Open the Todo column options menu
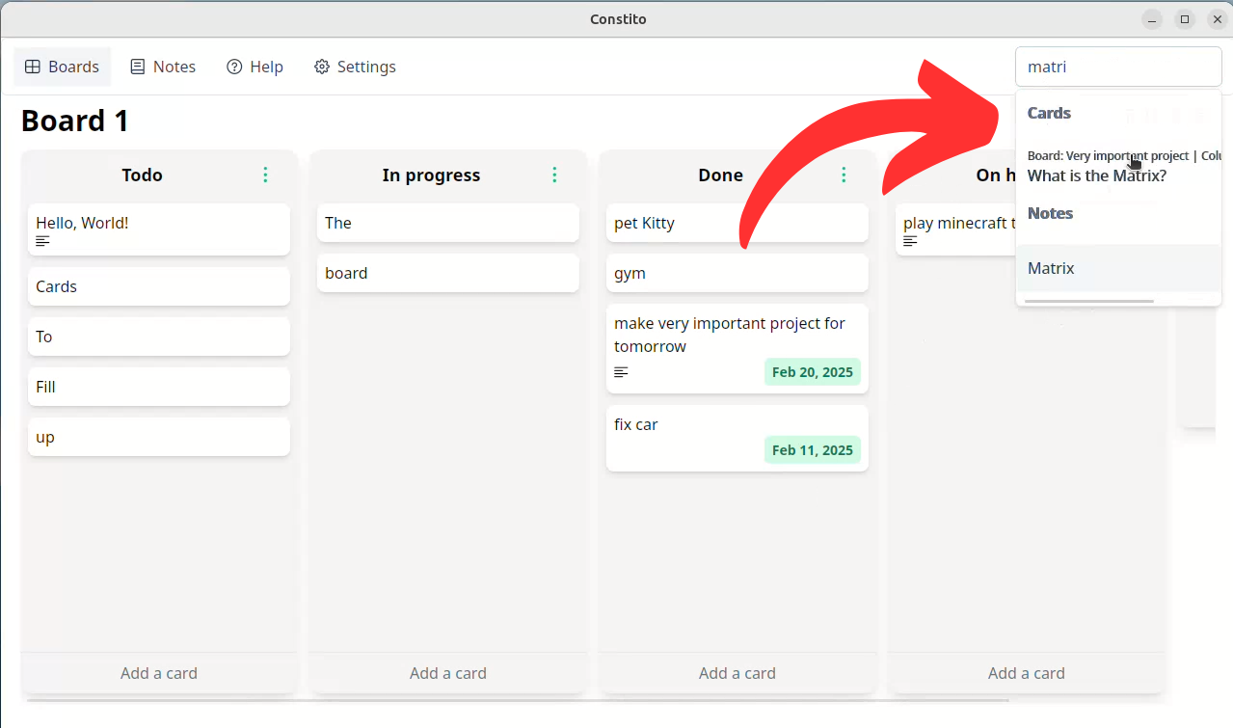The height and width of the screenshot is (728, 1233). pyautogui.click(x=265, y=175)
